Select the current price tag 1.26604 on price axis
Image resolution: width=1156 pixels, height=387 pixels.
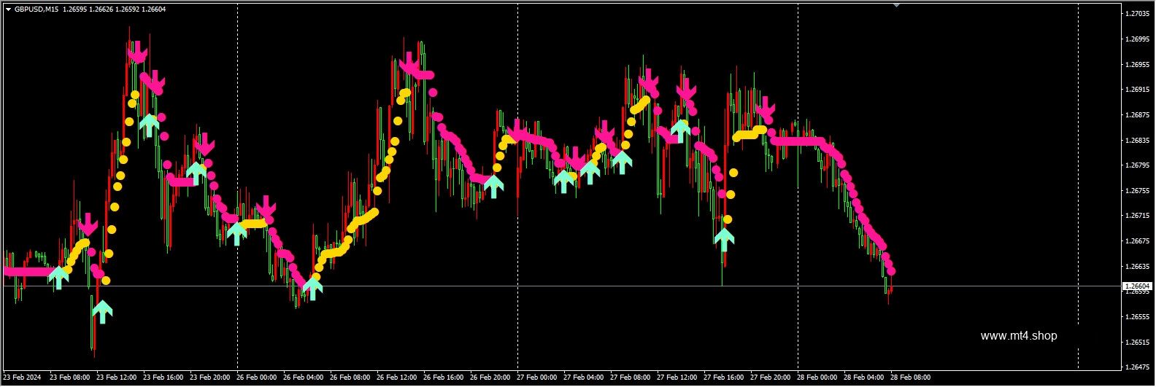click(x=1138, y=286)
